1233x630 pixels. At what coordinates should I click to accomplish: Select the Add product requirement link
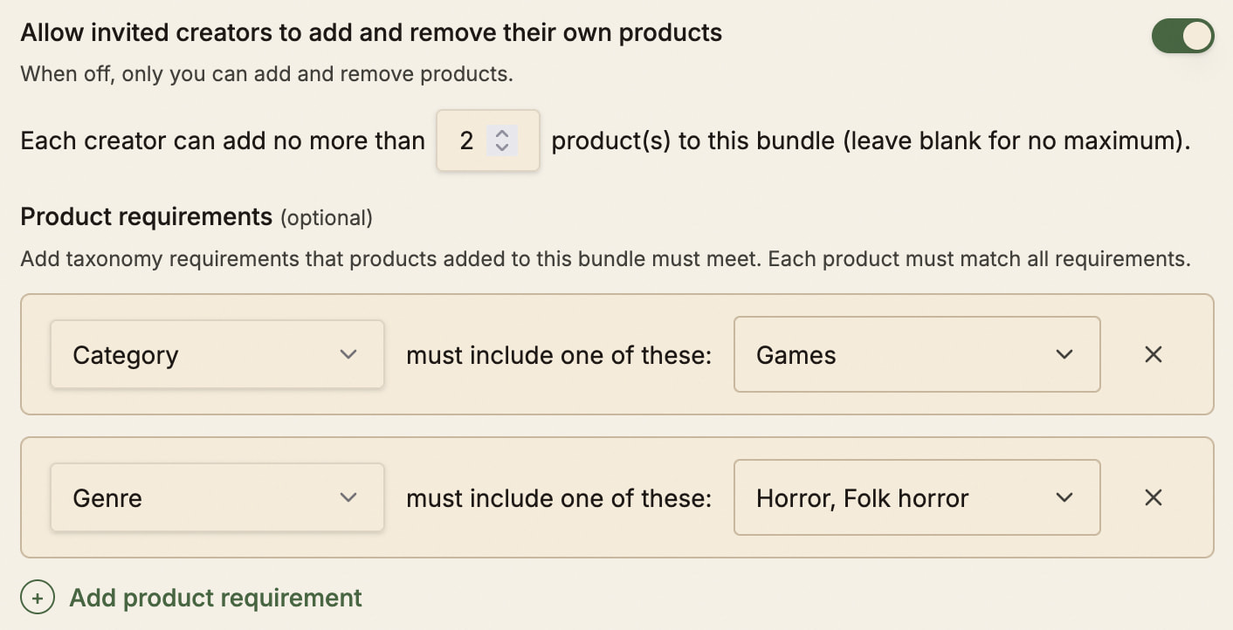click(x=216, y=598)
